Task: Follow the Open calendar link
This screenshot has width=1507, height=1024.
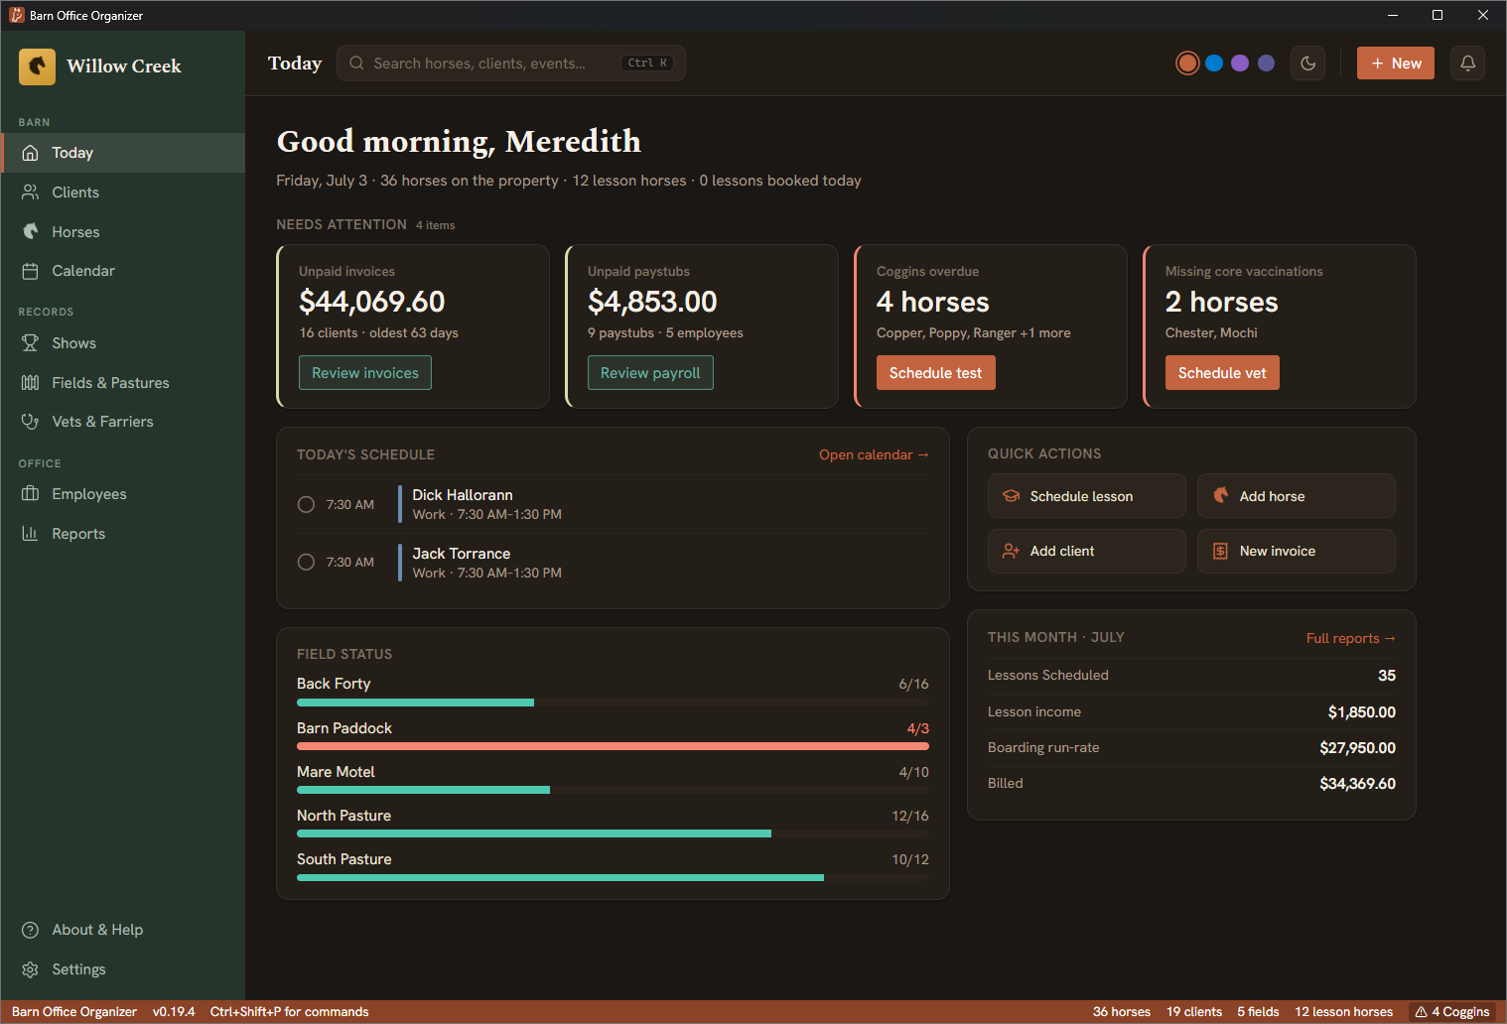Action: 874,454
